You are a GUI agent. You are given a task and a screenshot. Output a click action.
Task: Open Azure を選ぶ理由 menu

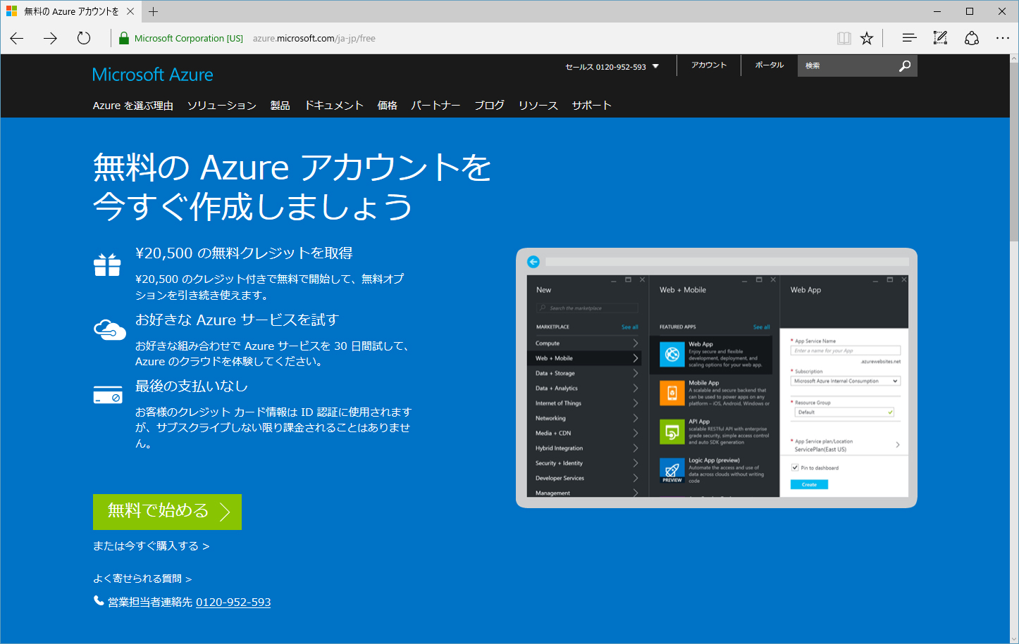[x=133, y=106]
